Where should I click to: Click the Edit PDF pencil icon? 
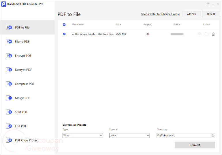(x=9, y=126)
